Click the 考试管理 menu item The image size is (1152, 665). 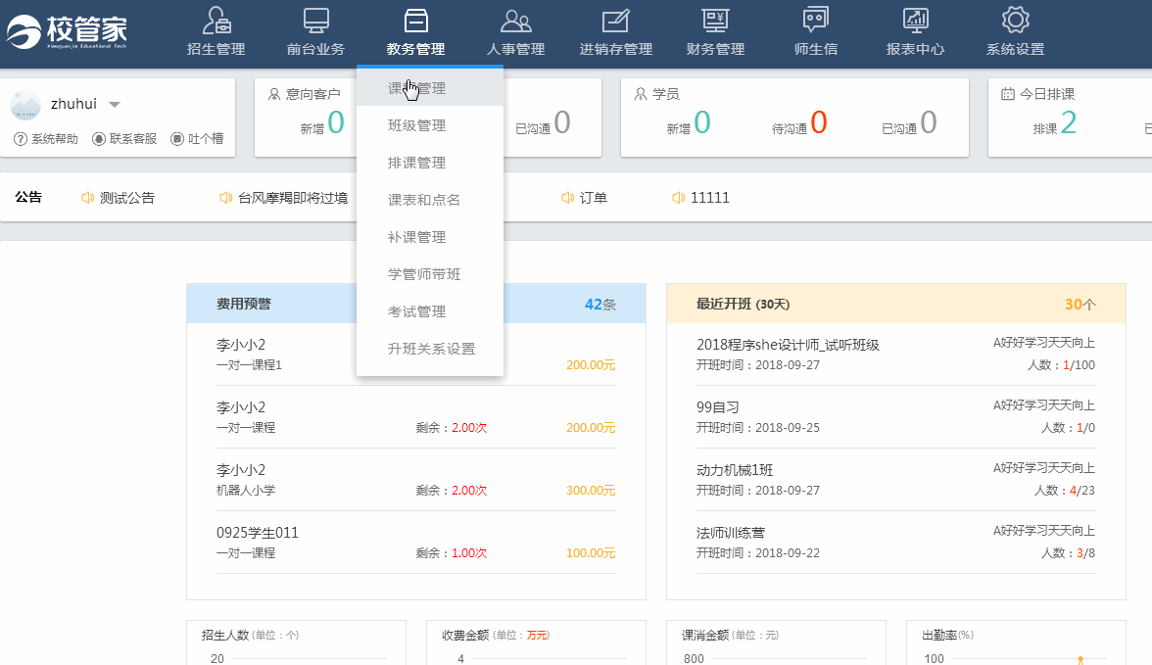417,311
